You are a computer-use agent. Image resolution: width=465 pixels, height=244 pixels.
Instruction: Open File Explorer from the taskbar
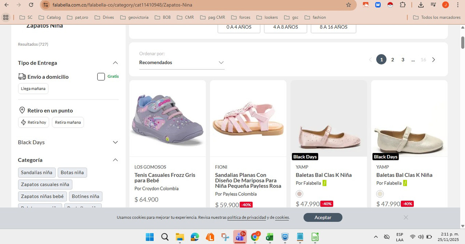coord(180,237)
